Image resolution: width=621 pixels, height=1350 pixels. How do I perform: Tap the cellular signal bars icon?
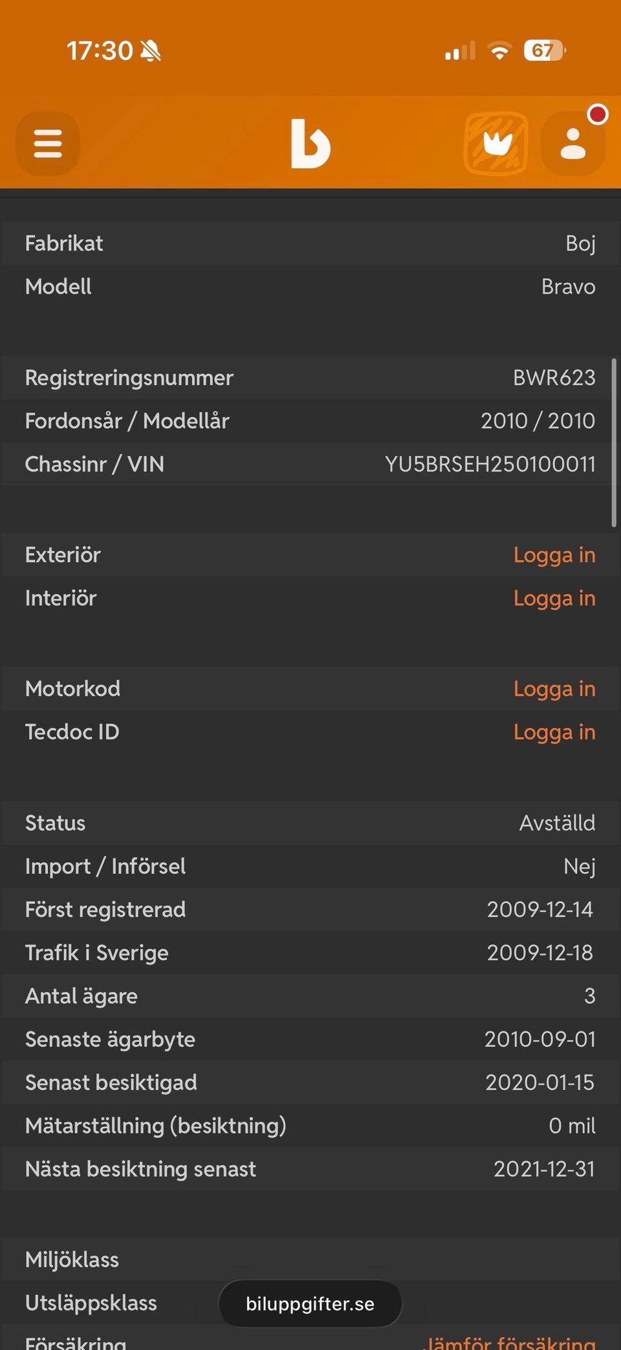(x=460, y=50)
